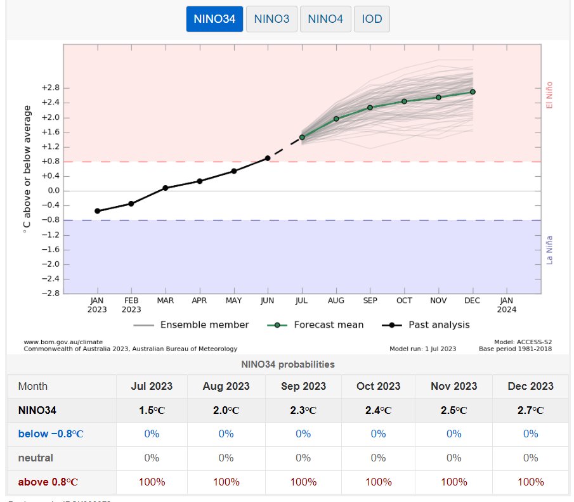This screenshot has width=574, height=502.
Task: Click the April past analysis point
Action: click(x=200, y=181)
